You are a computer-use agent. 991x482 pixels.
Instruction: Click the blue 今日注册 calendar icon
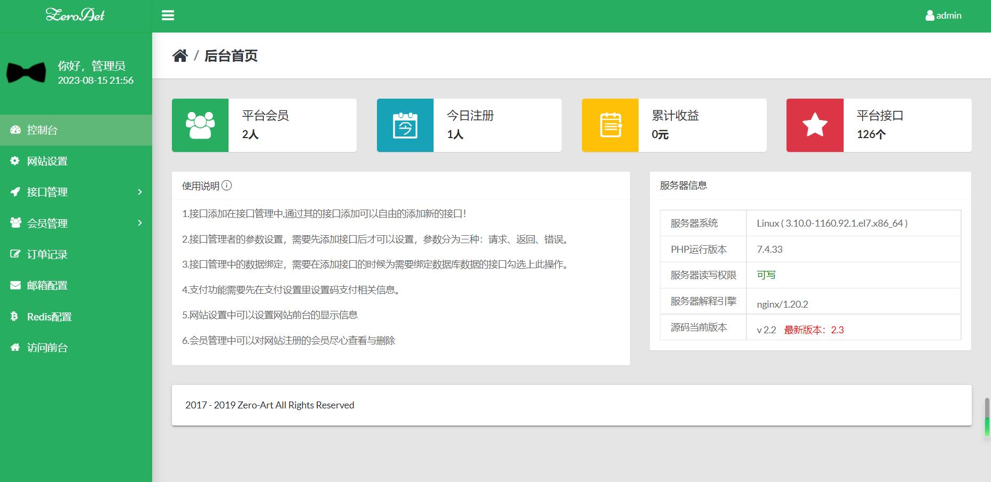pos(405,125)
